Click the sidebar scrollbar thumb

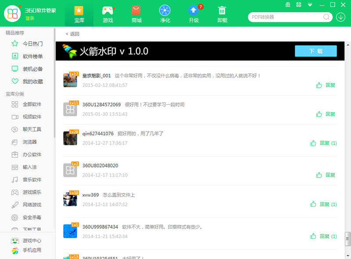[54, 83]
